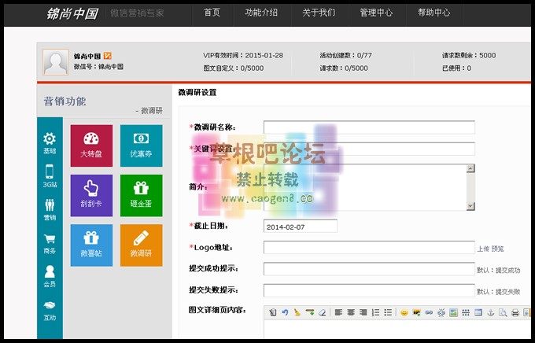Click the 截止日期 date field
Viewport: 535px width, 343px height.
(x=301, y=227)
